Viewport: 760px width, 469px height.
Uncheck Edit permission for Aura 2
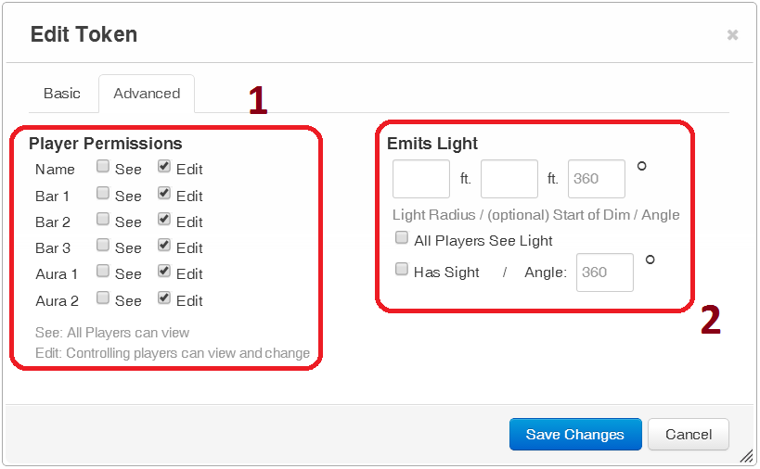(164, 298)
